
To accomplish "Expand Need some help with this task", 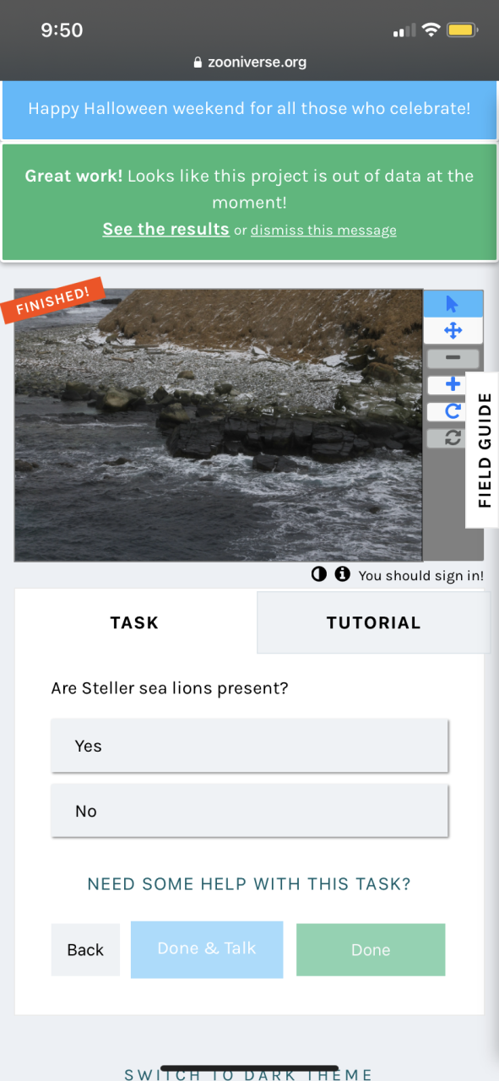I will [x=249, y=884].
